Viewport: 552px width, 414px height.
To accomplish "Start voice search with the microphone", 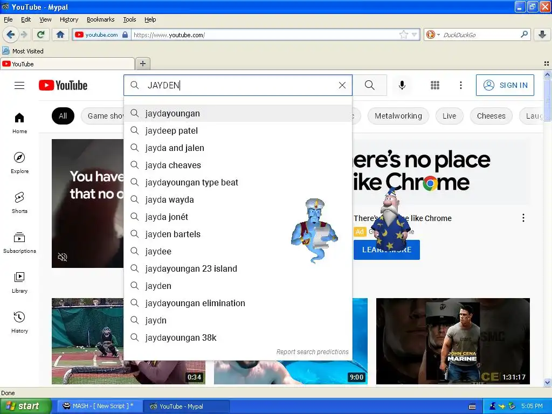I will pos(402,85).
